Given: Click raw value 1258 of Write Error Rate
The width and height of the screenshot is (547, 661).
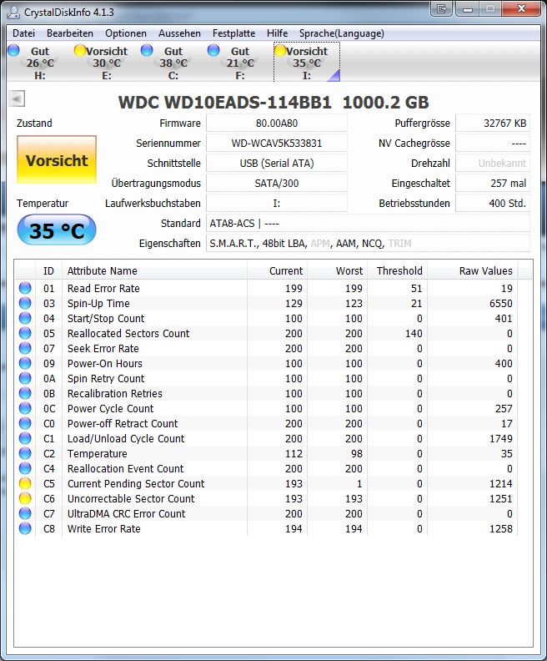Looking at the screenshot, I should pyautogui.click(x=500, y=528).
